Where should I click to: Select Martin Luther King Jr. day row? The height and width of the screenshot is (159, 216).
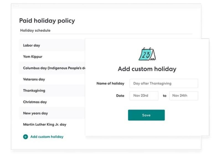point(52,124)
